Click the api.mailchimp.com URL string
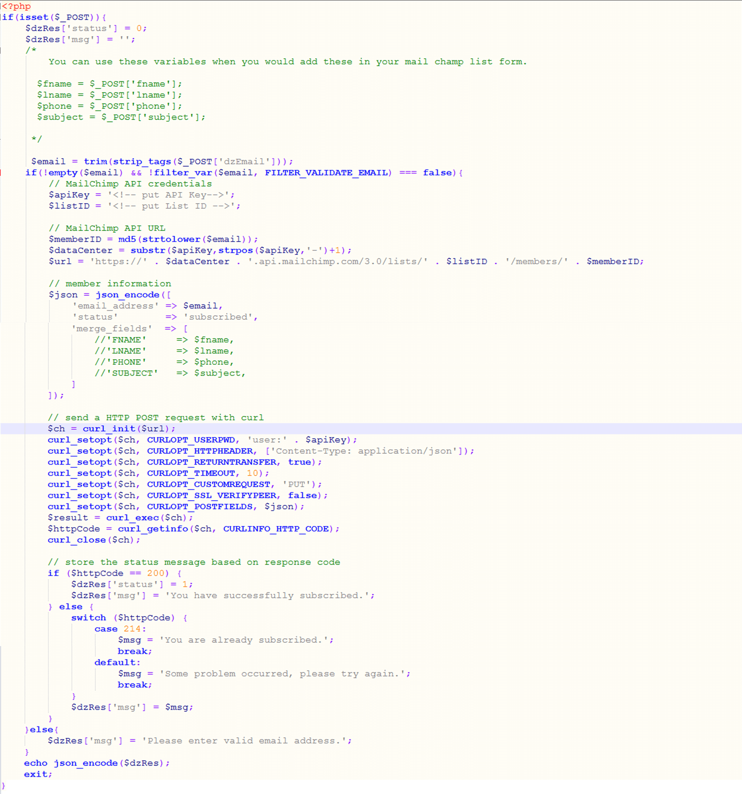This screenshot has height=794, width=742. pos(338,262)
